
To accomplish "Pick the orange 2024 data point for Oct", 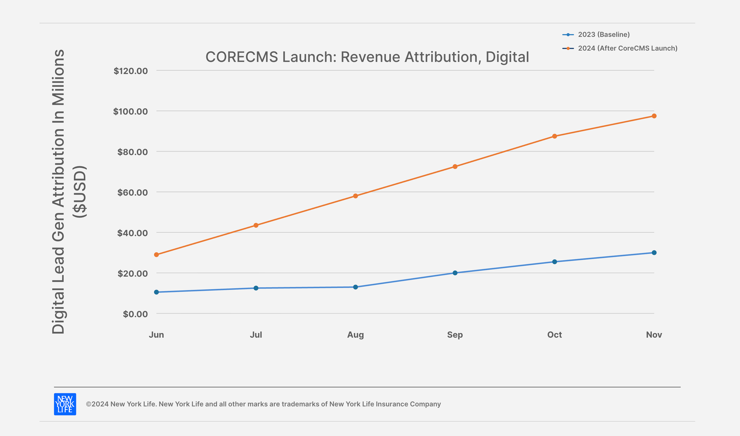I will pyautogui.click(x=555, y=136).
